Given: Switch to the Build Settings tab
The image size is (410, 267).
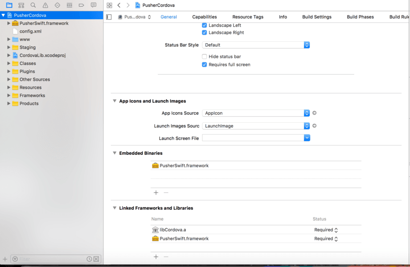Looking at the screenshot, I should (316, 17).
